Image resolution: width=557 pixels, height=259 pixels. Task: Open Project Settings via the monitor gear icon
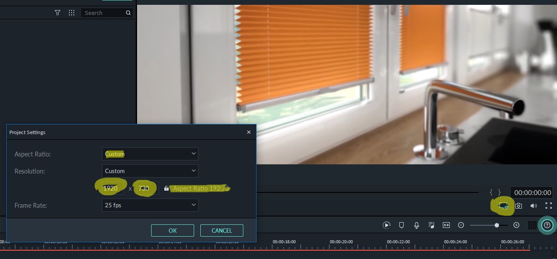coord(503,206)
